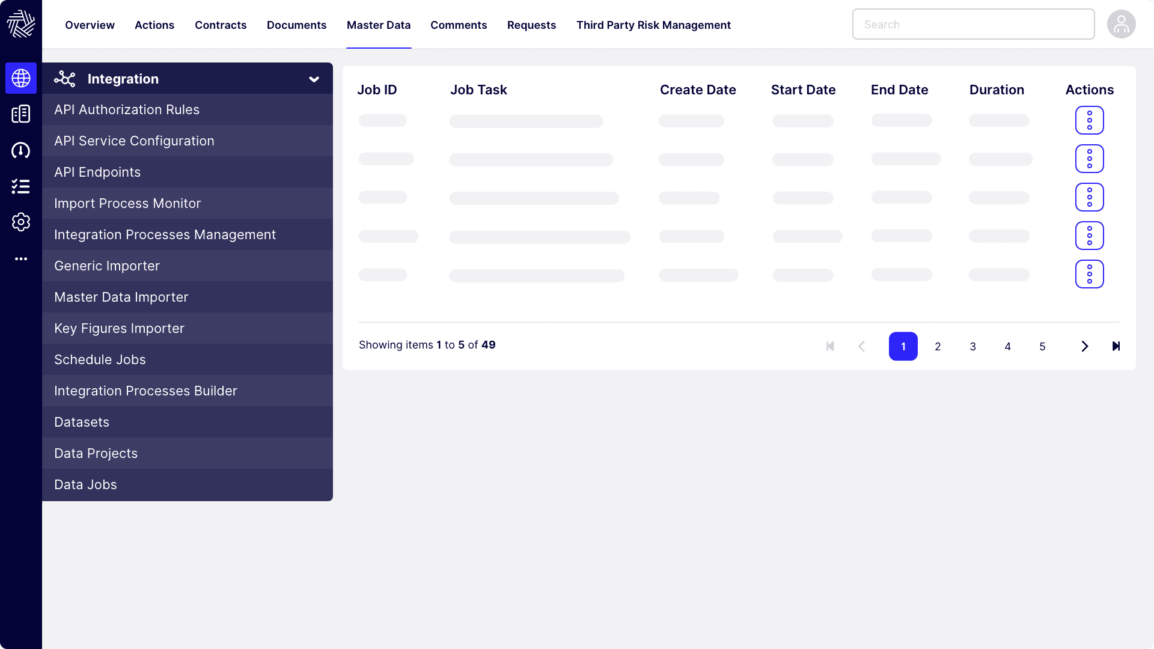The image size is (1154, 649).
Task: Click the Integration network icon in the panel header
Action: pyautogui.click(x=65, y=79)
